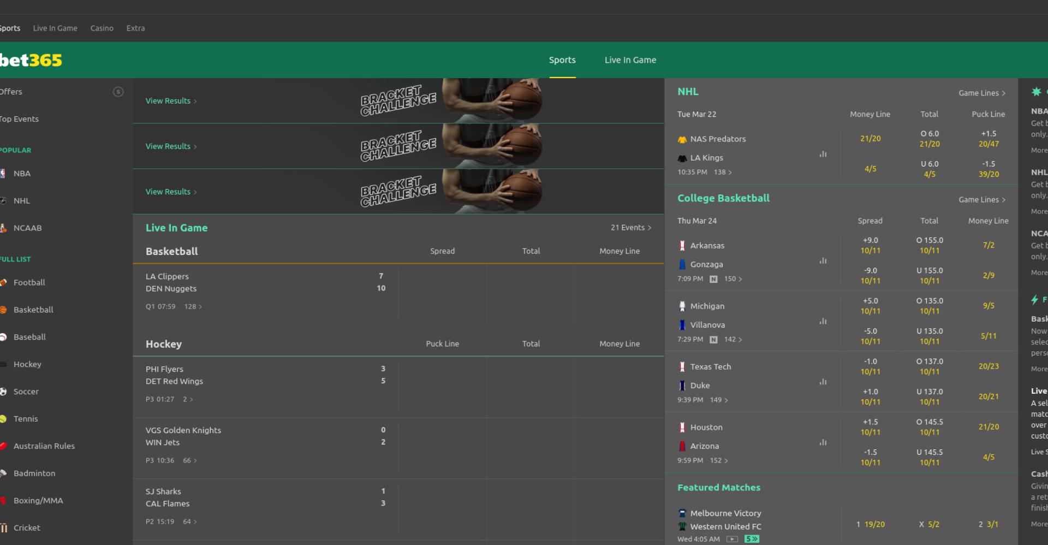
Task: Open Hockey in sidebar full list
Action: tap(27, 364)
